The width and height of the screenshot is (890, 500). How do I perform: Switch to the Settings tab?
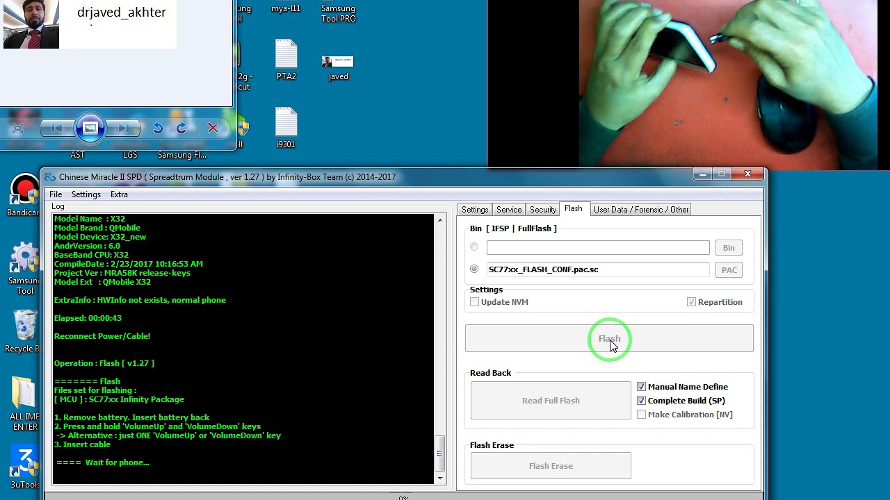[x=475, y=210]
